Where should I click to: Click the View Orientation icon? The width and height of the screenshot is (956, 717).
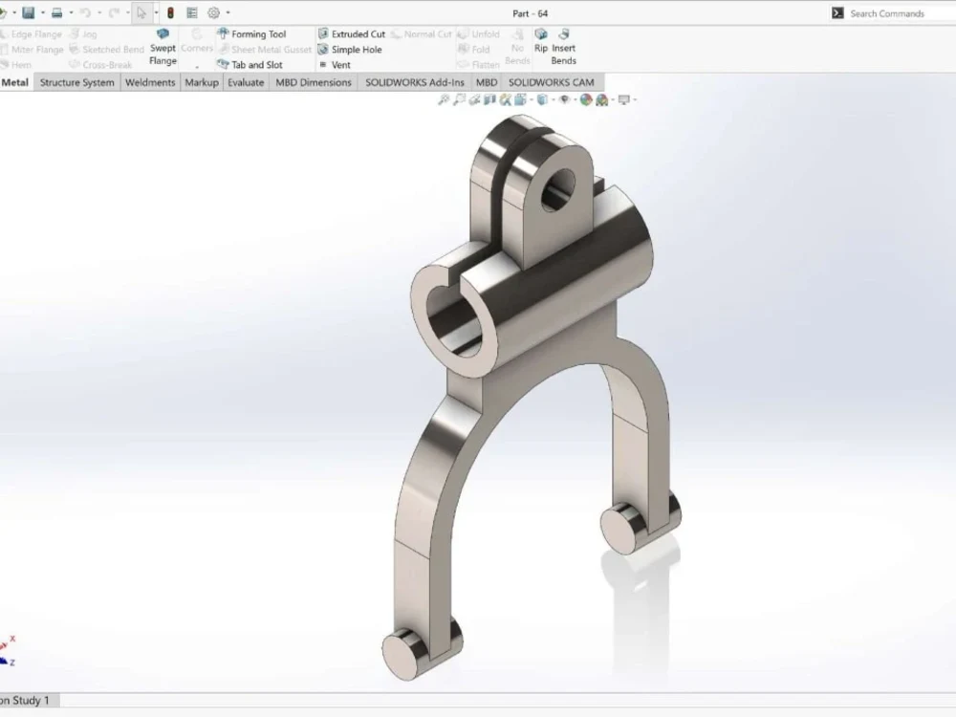point(521,99)
